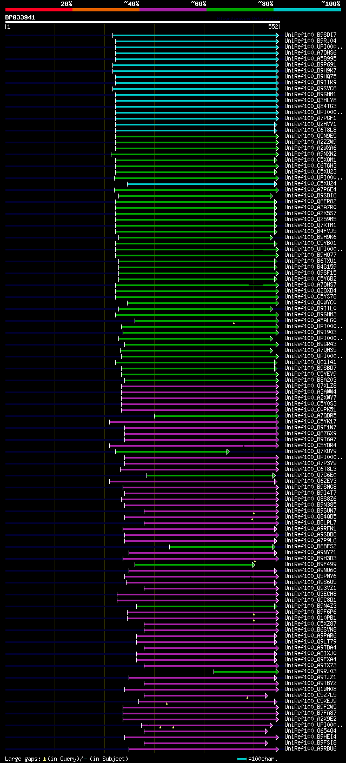Open hit UniRef100_A7QHS7
The image size is (346, 763).
pos(310,284)
